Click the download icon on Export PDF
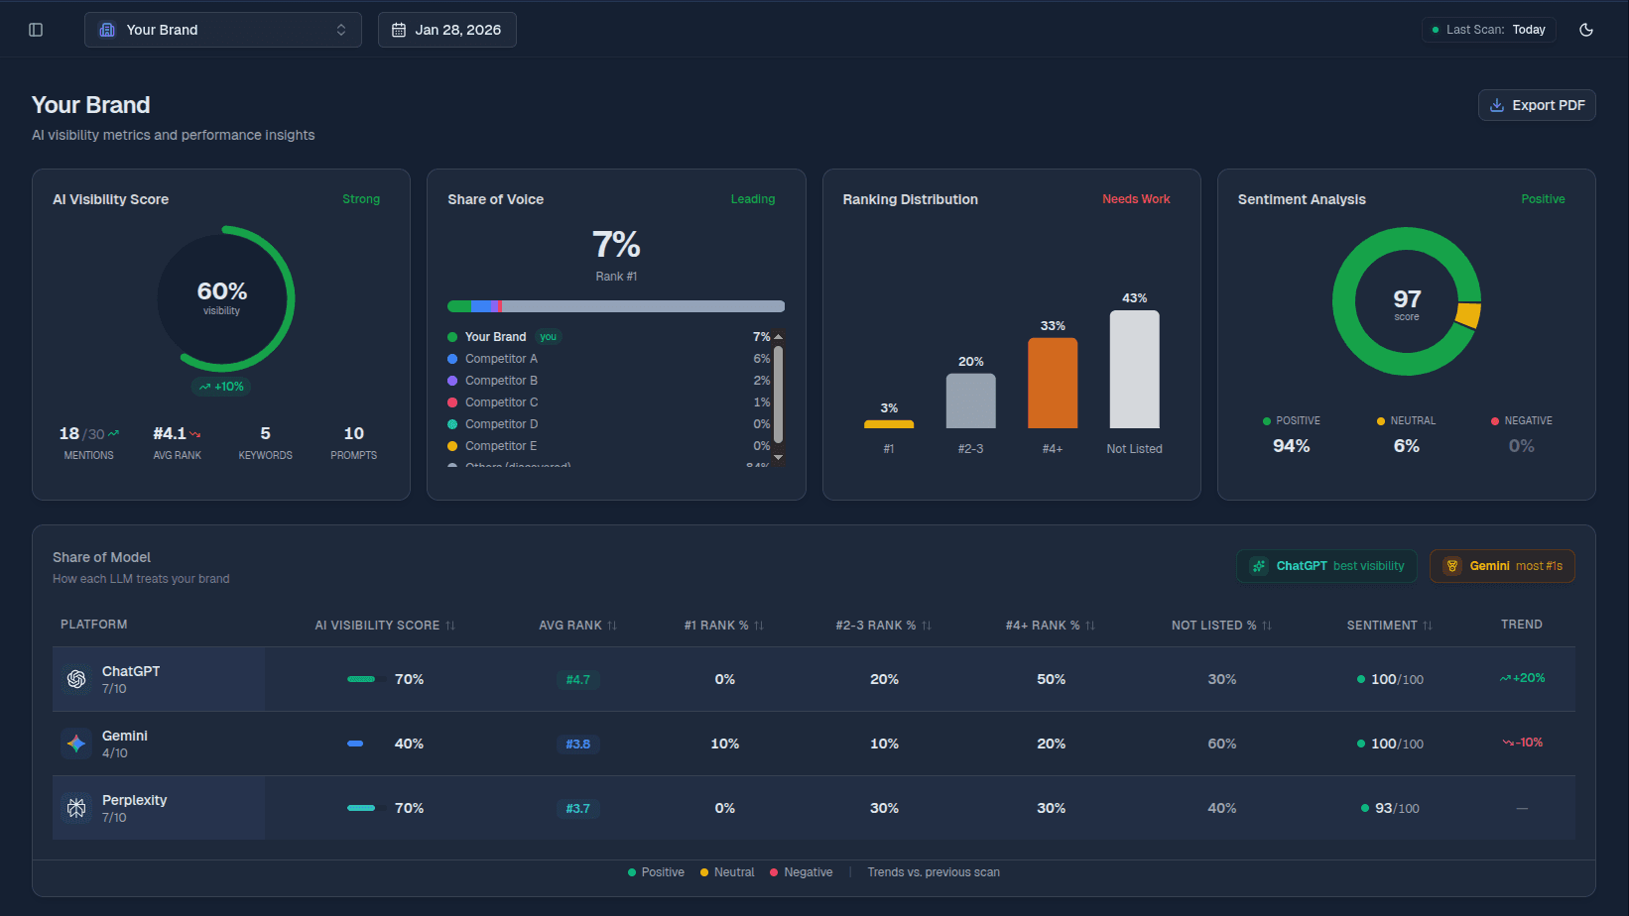Screen dimensions: 1629x916 [x=1496, y=104]
